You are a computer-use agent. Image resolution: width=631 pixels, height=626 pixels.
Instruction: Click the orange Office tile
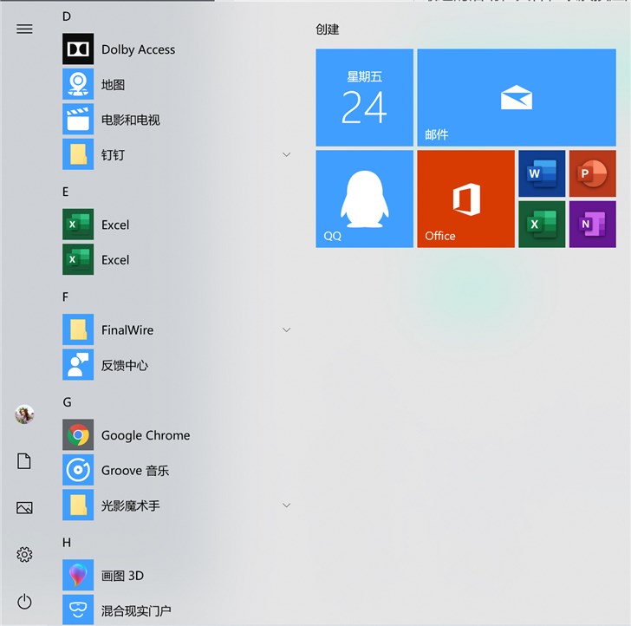tap(465, 199)
